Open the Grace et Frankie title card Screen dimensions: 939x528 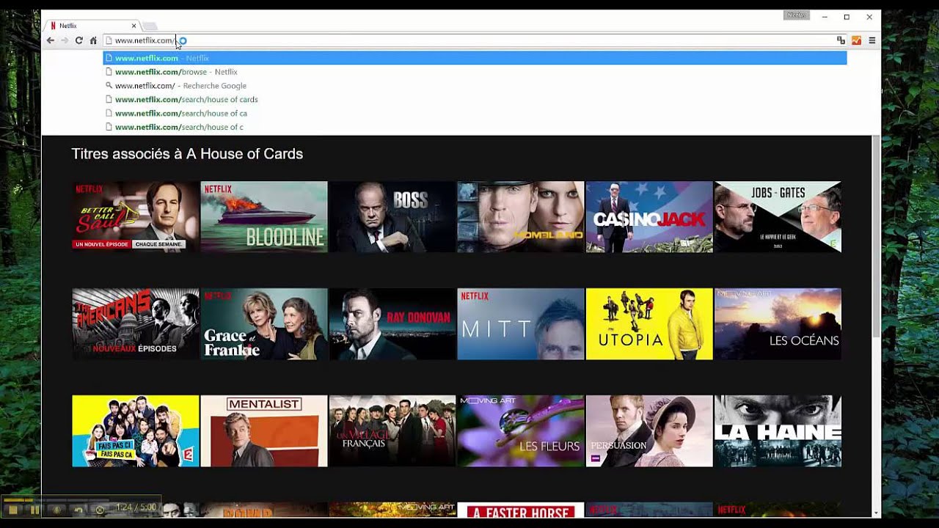click(264, 324)
